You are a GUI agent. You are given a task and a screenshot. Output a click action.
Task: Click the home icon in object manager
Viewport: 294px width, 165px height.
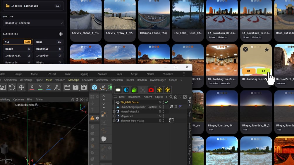[176, 97]
